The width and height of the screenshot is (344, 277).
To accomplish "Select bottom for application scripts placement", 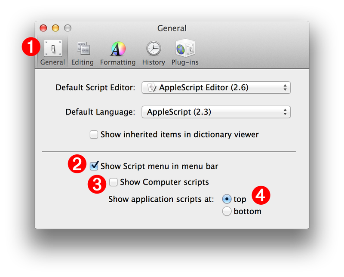I will [x=227, y=211].
